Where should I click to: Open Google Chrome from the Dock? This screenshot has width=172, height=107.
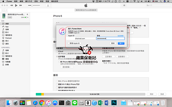(x=42, y=103)
